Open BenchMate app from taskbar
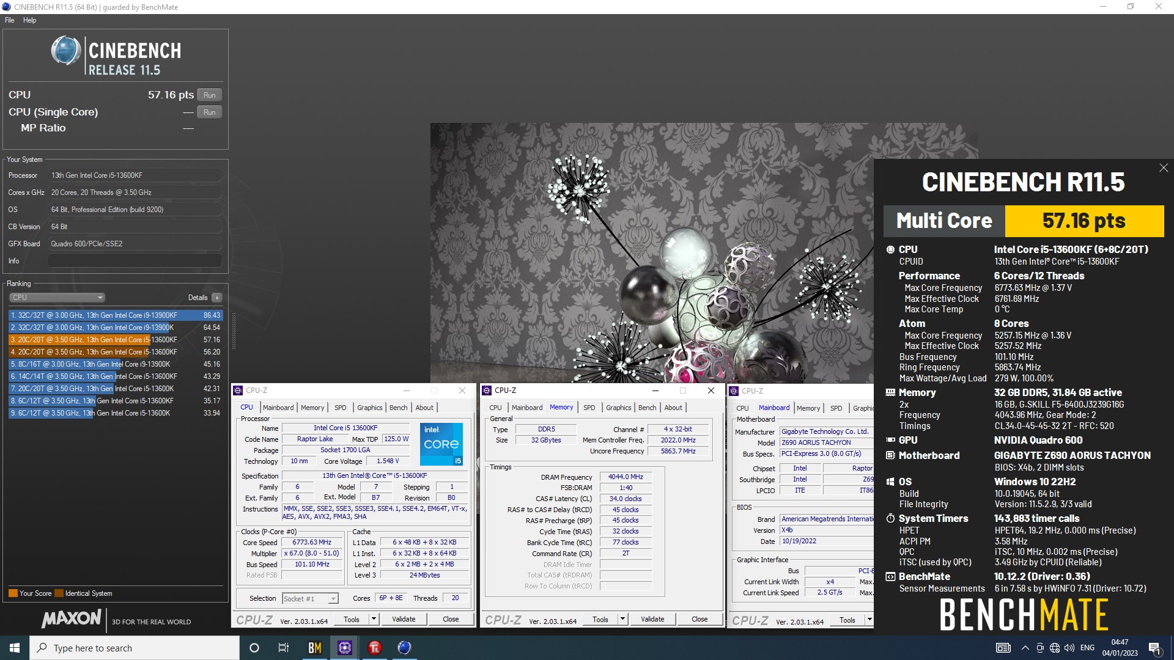The width and height of the screenshot is (1174, 660). 315,648
